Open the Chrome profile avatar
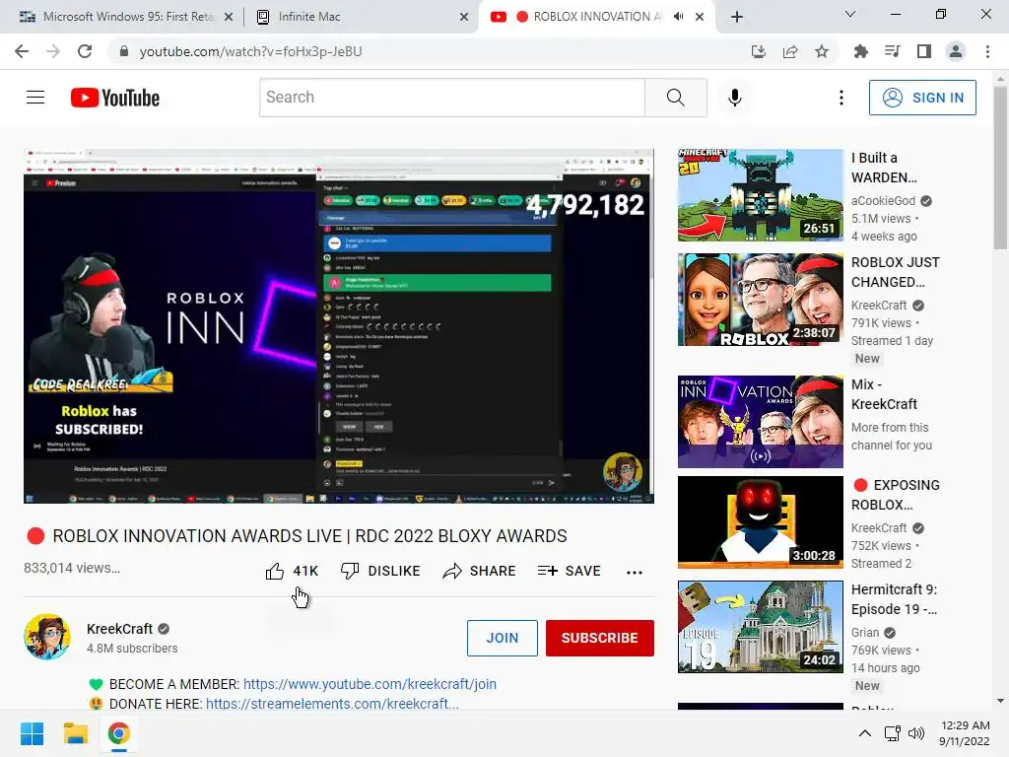Screen dimensions: 1009x757 [956, 51]
